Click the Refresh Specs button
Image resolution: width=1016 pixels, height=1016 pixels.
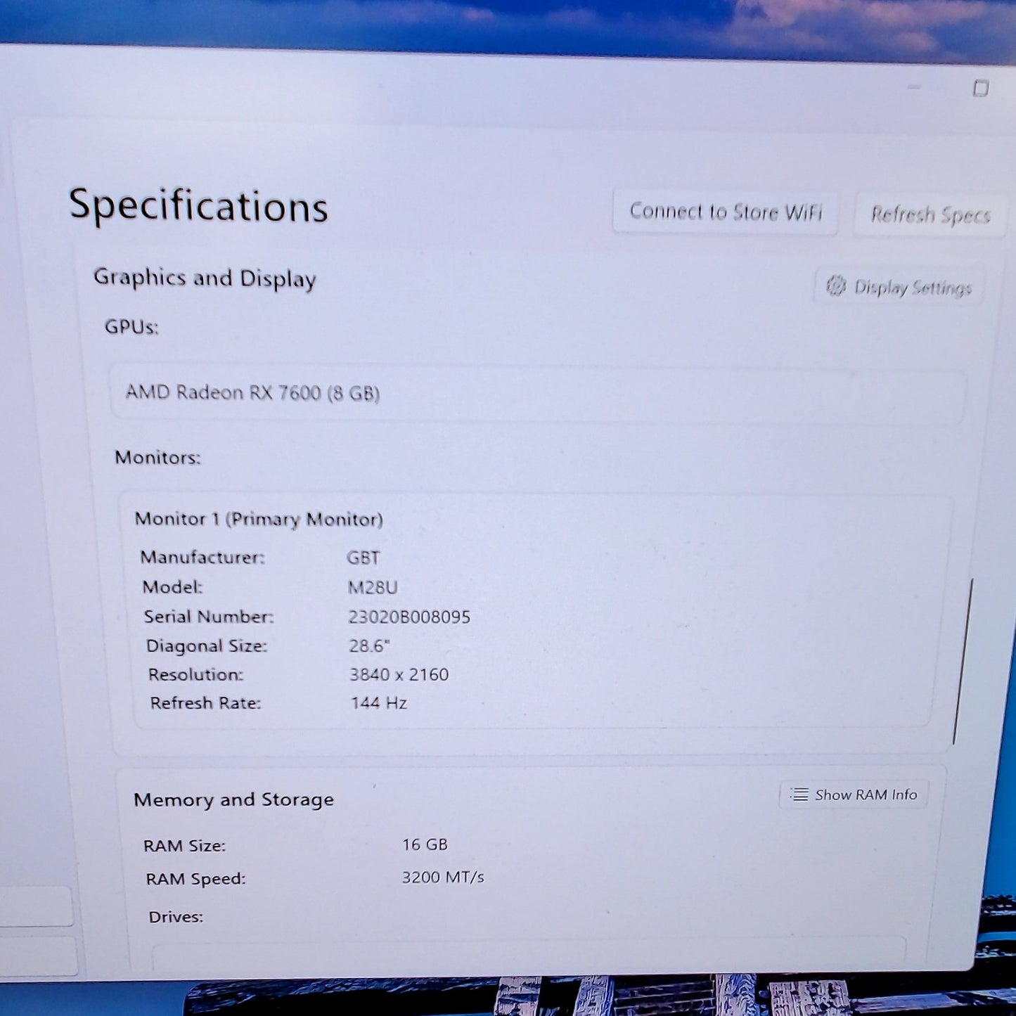pyautogui.click(x=930, y=214)
